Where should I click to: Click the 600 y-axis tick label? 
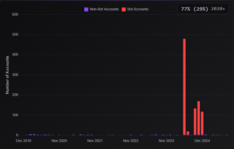point(15,15)
